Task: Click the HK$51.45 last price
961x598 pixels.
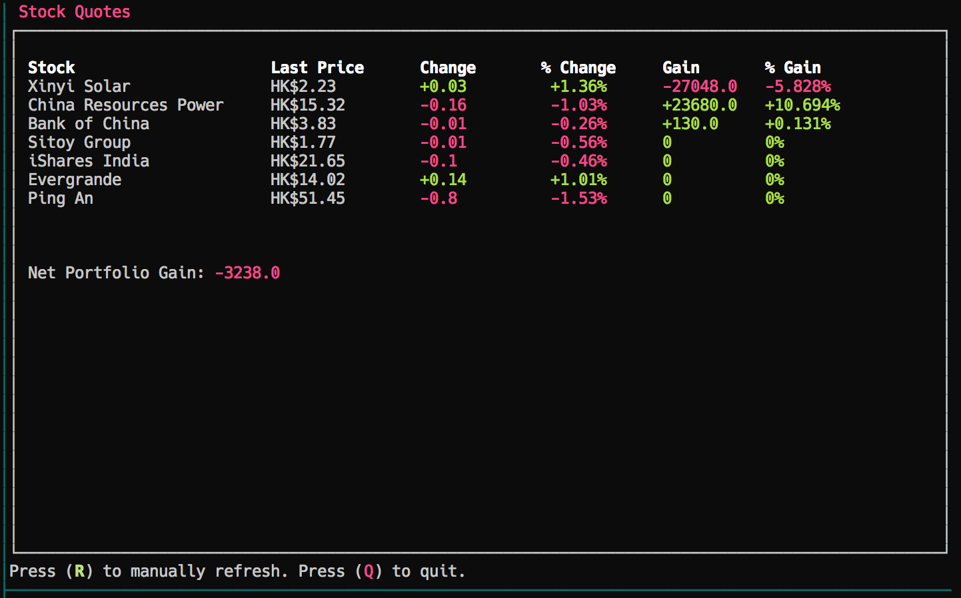Action: tap(308, 198)
